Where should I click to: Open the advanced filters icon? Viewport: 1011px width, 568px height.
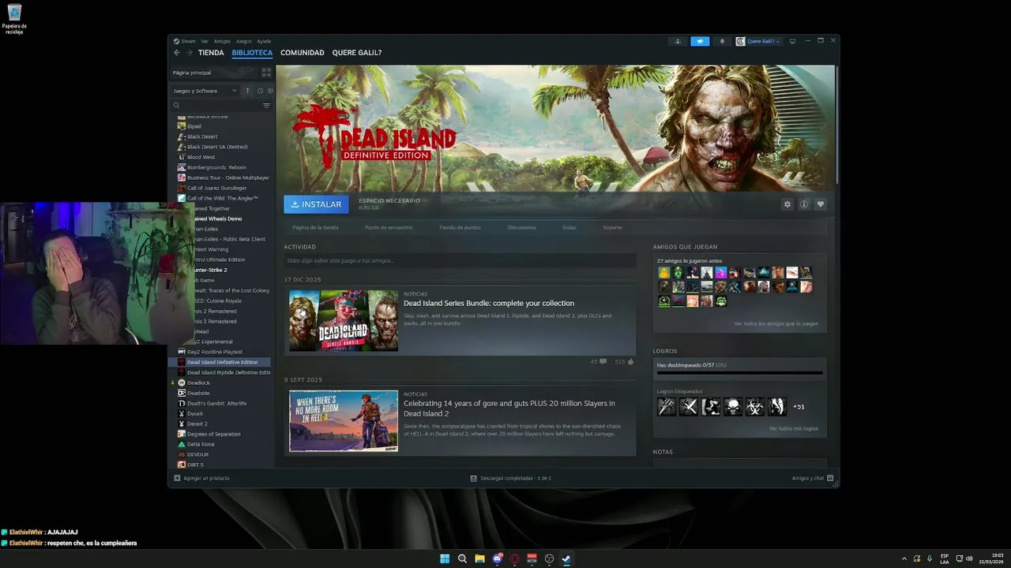(x=266, y=105)
